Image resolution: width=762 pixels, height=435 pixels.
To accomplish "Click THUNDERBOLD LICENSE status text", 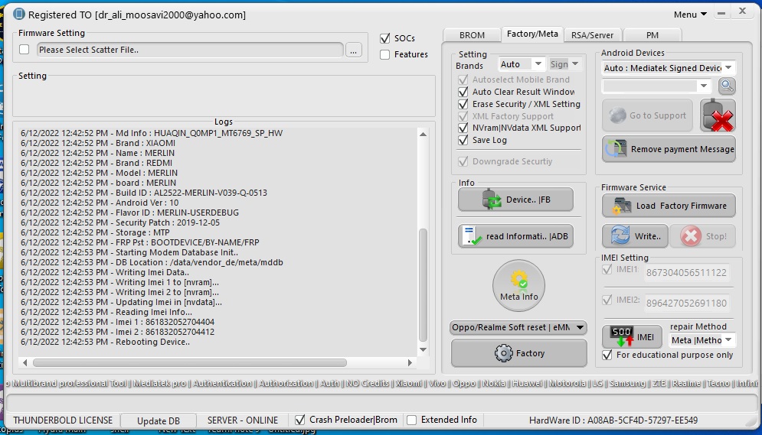I will [63, 420].
